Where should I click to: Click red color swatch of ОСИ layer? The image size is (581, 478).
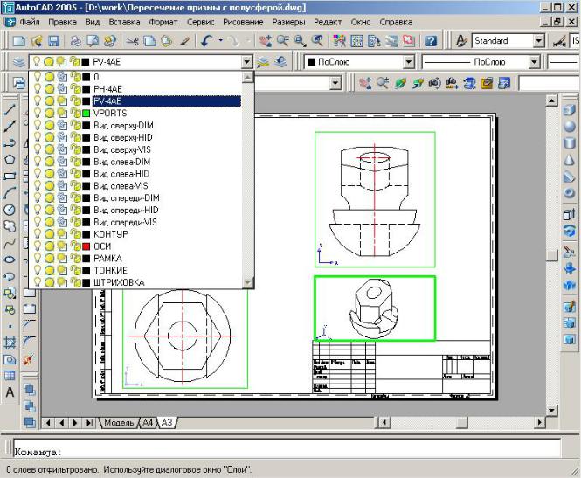coord(86,246)
